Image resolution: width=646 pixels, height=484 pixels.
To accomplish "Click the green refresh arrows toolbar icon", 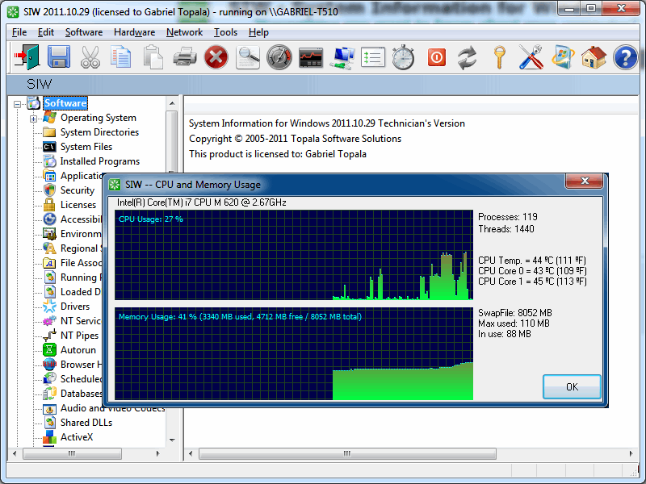I will point(467,57).
